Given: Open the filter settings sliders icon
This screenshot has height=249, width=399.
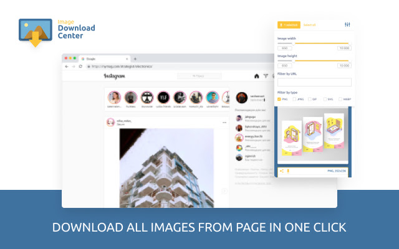Looking at the screenshot, I should [347, 25].
